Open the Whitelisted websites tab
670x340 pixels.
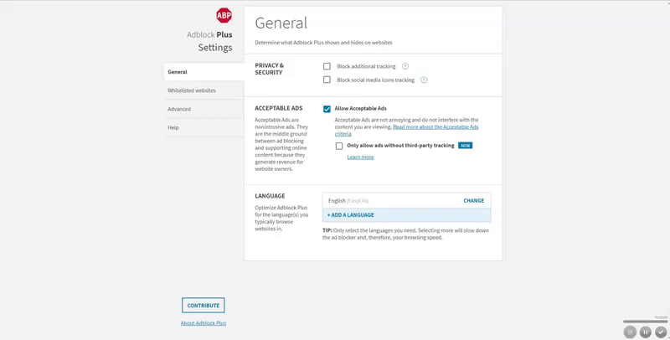pos(192,90)
